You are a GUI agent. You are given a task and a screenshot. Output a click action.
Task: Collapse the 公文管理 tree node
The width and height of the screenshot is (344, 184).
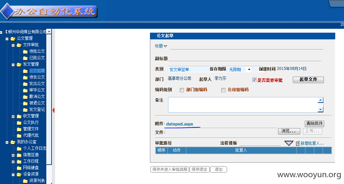point(7,39)
